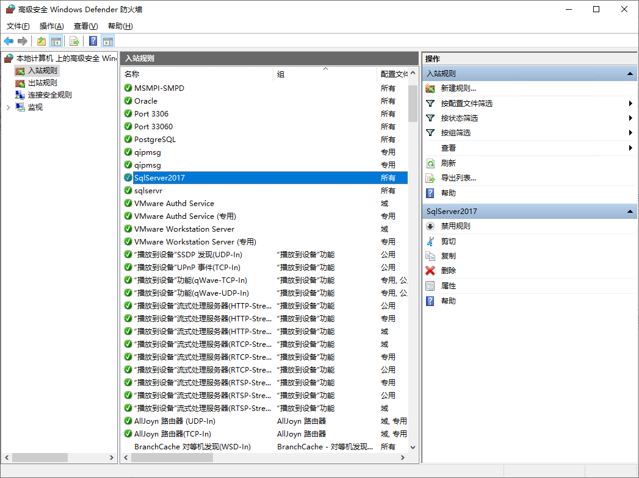Image resolution: width=639 pixels, height=478 pixels.
Task: Click the filter icon for 按配置文件筛选
Action: (430, 104)
